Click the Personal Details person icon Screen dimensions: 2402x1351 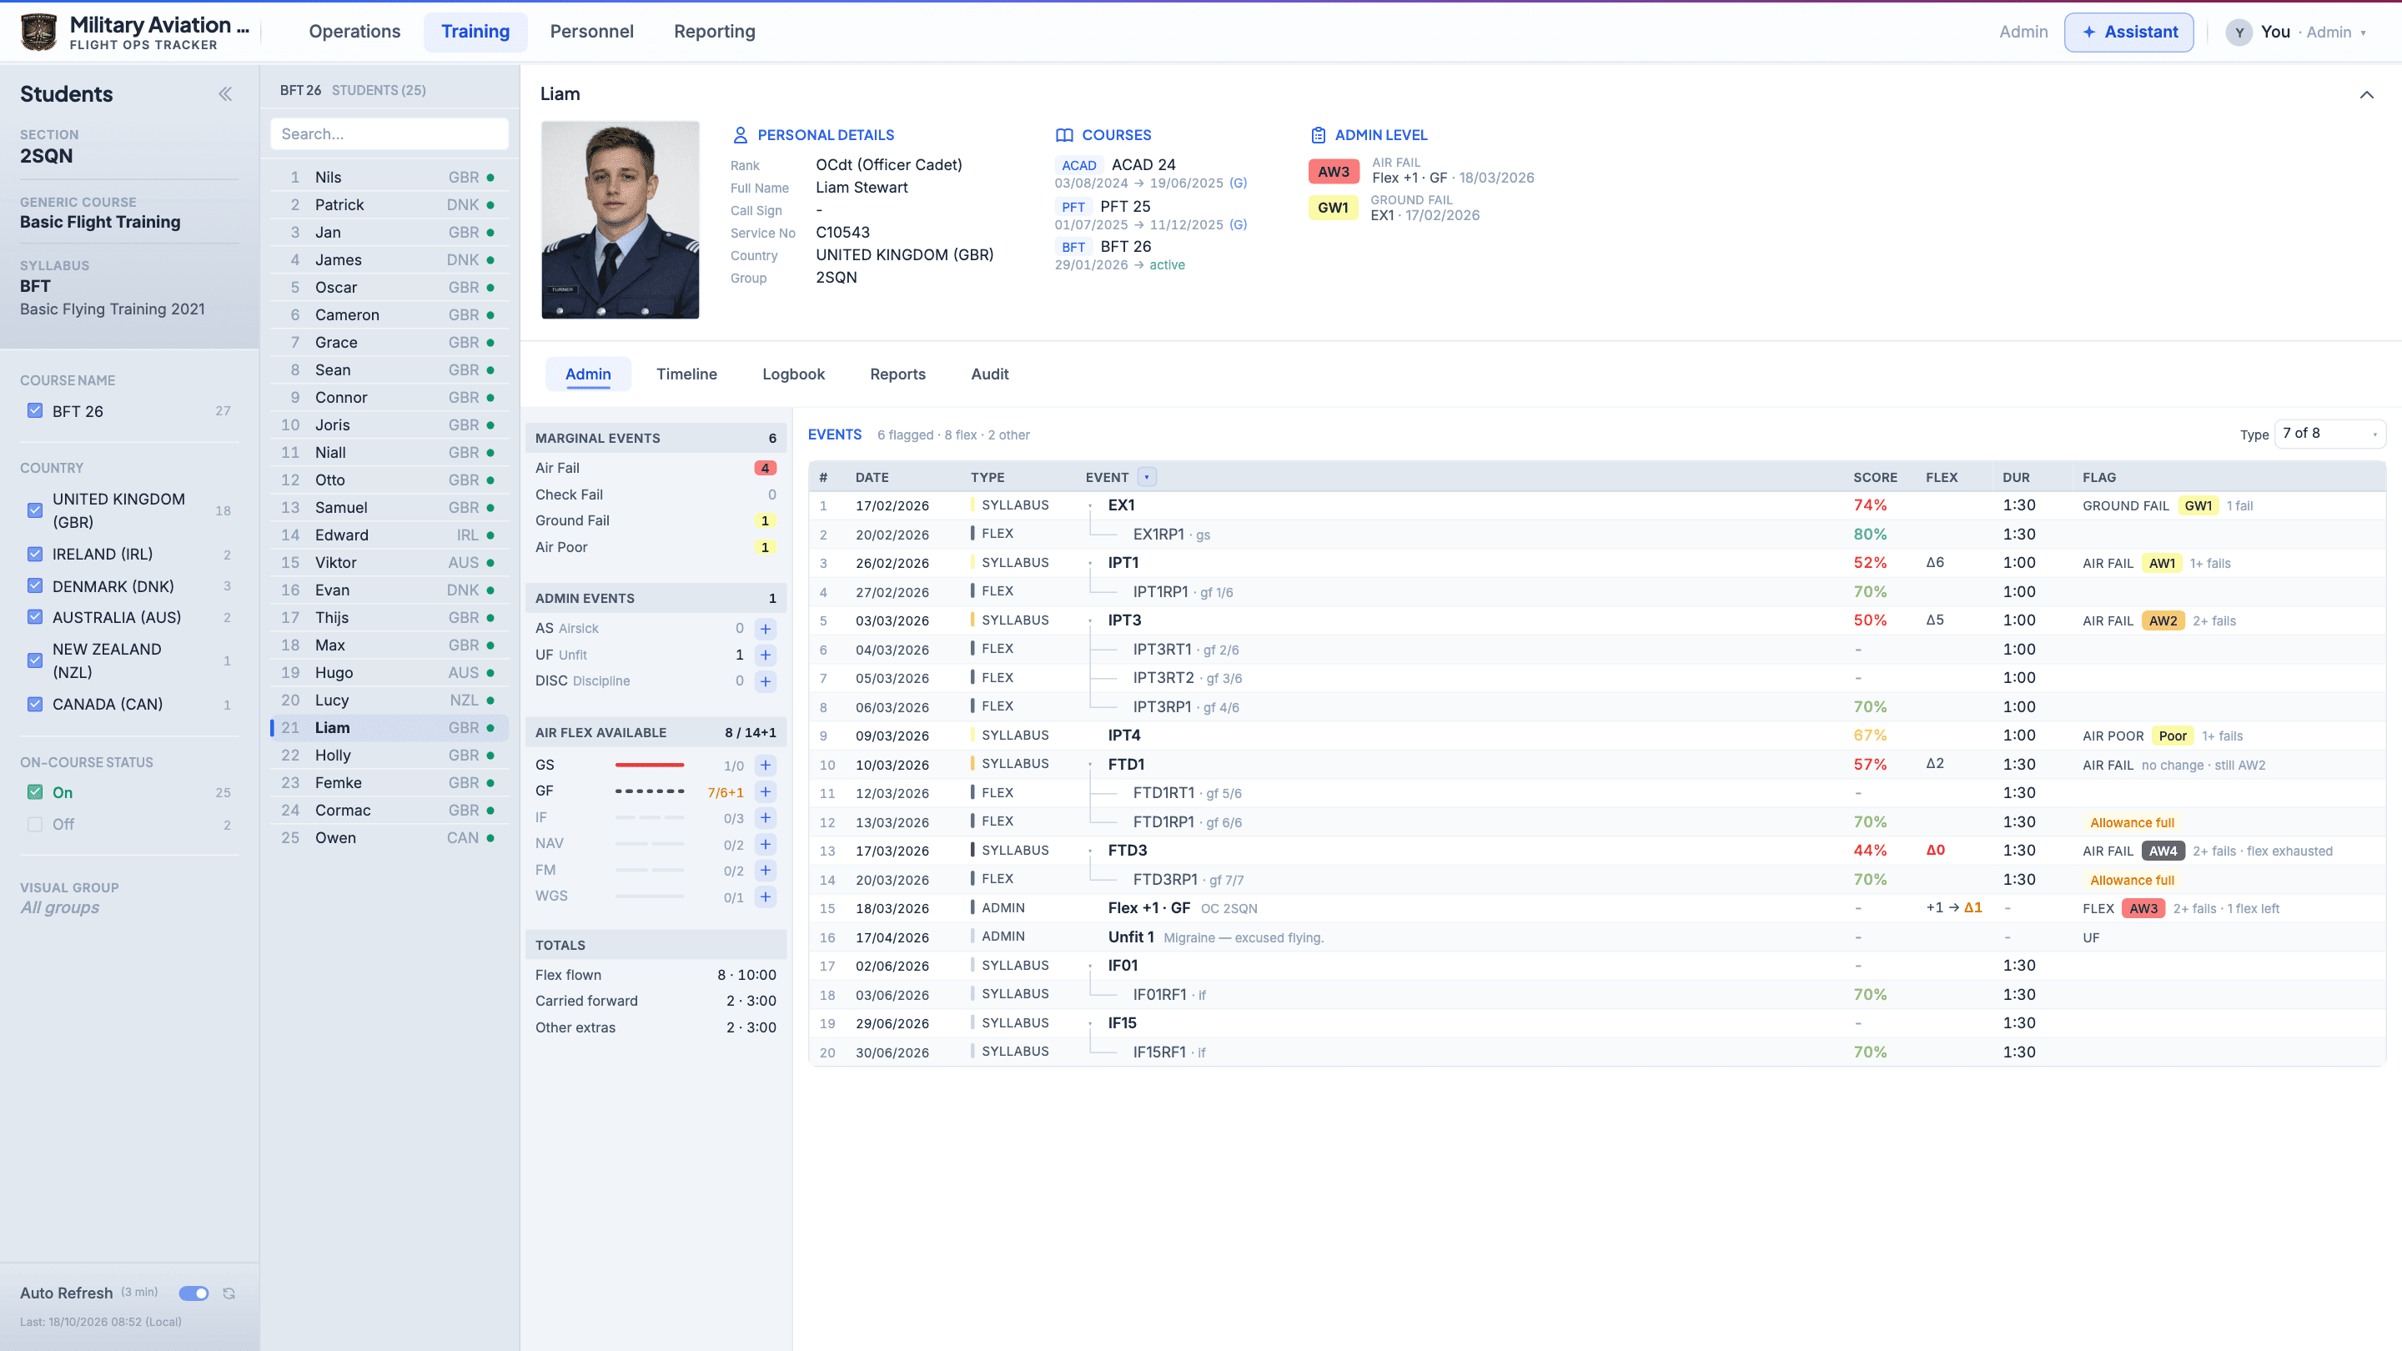coord(741,135)
